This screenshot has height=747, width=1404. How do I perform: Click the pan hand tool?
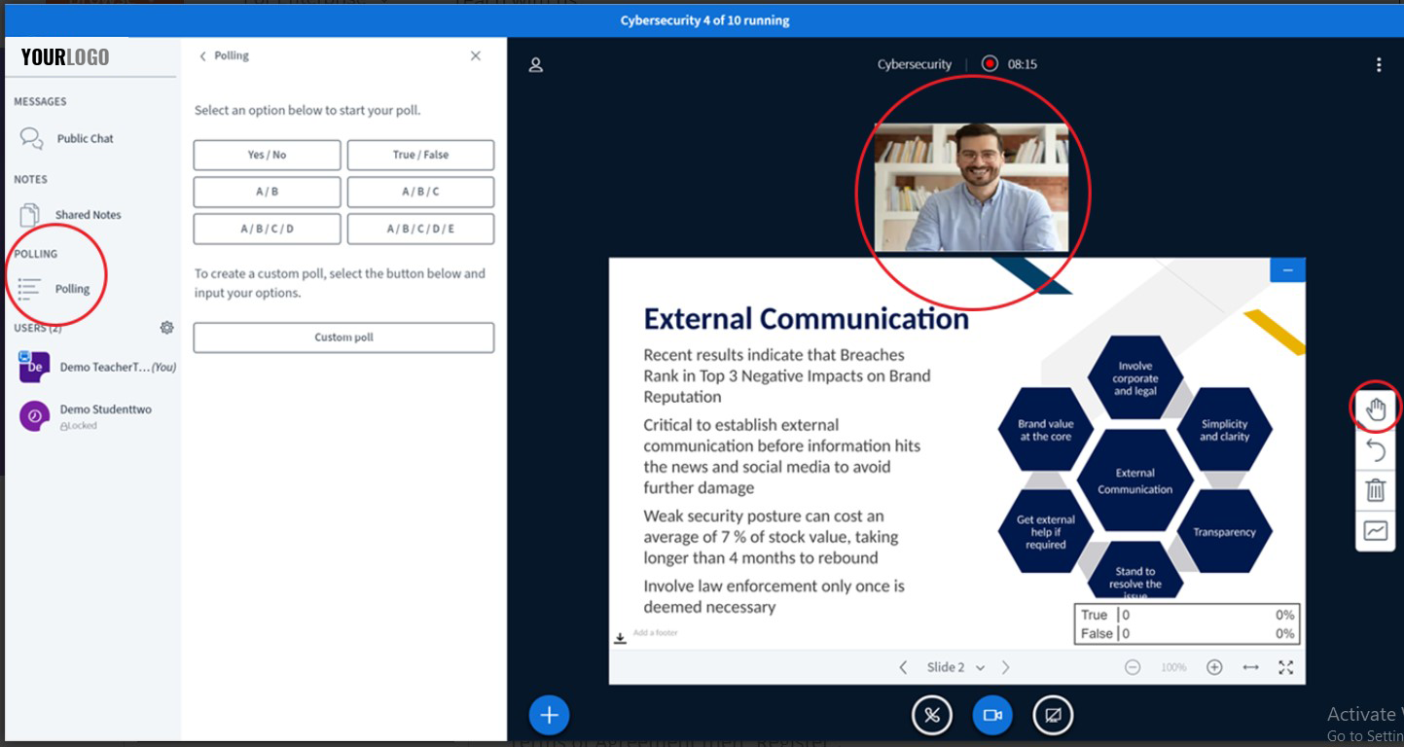(x=1375, y=409)
